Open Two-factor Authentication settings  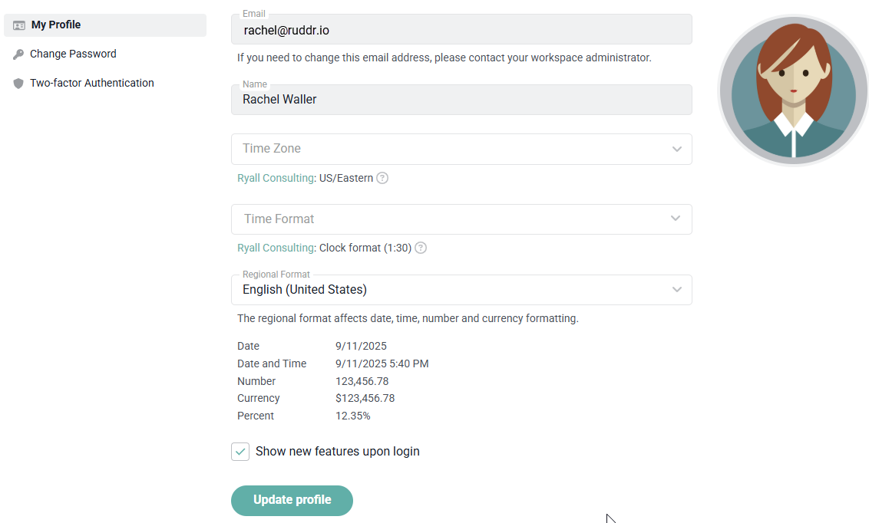coord(91,84)
